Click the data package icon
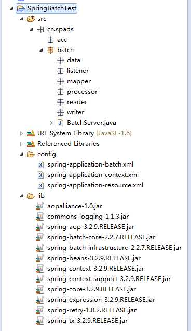Screen dimensions: 191x331 pyautogui.click(x=60, y=60)
